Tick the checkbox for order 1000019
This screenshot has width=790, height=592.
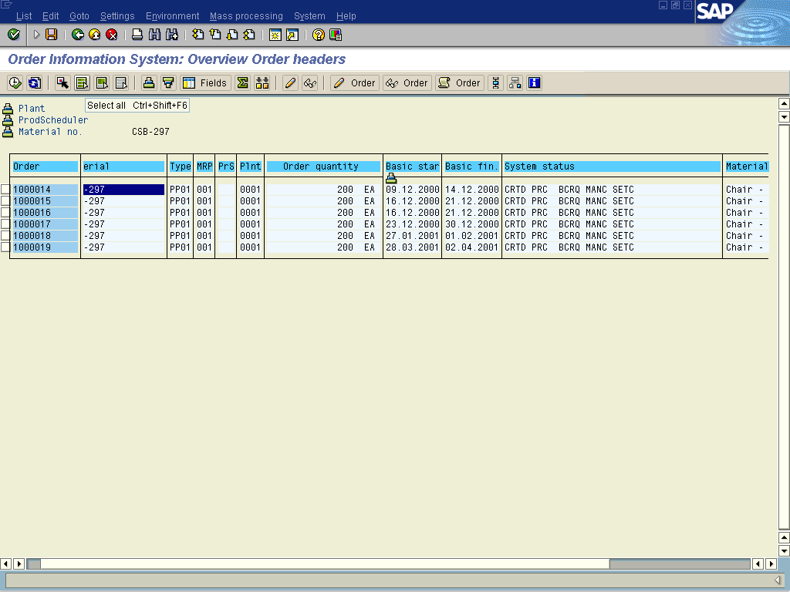[5, 247]
